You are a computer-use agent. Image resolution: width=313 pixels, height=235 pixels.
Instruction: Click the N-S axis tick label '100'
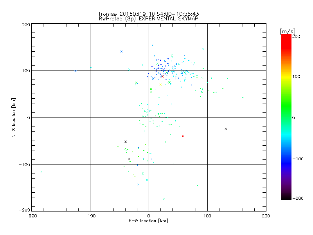coord(26,70)
